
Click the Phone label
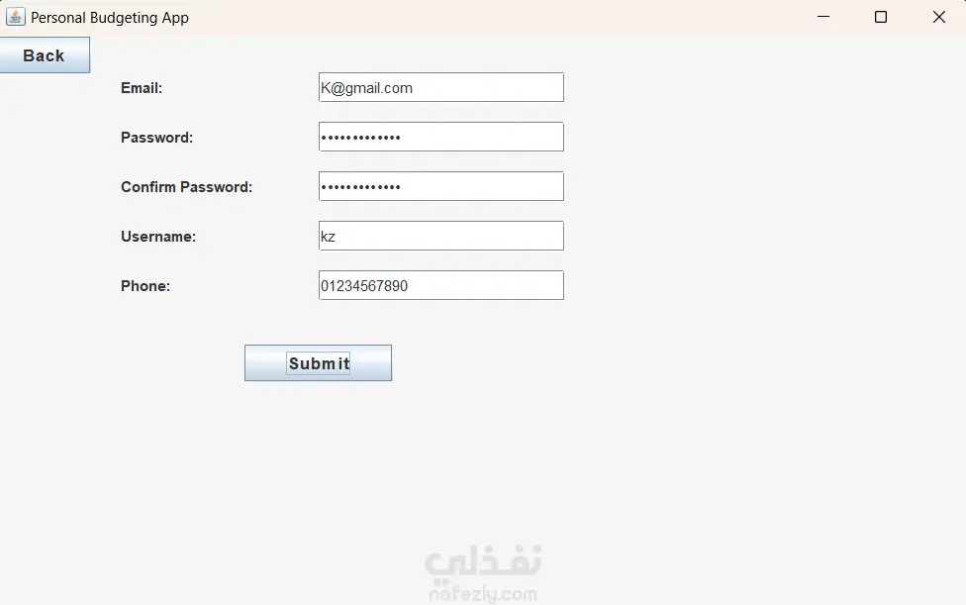click(x=145, y=286)
